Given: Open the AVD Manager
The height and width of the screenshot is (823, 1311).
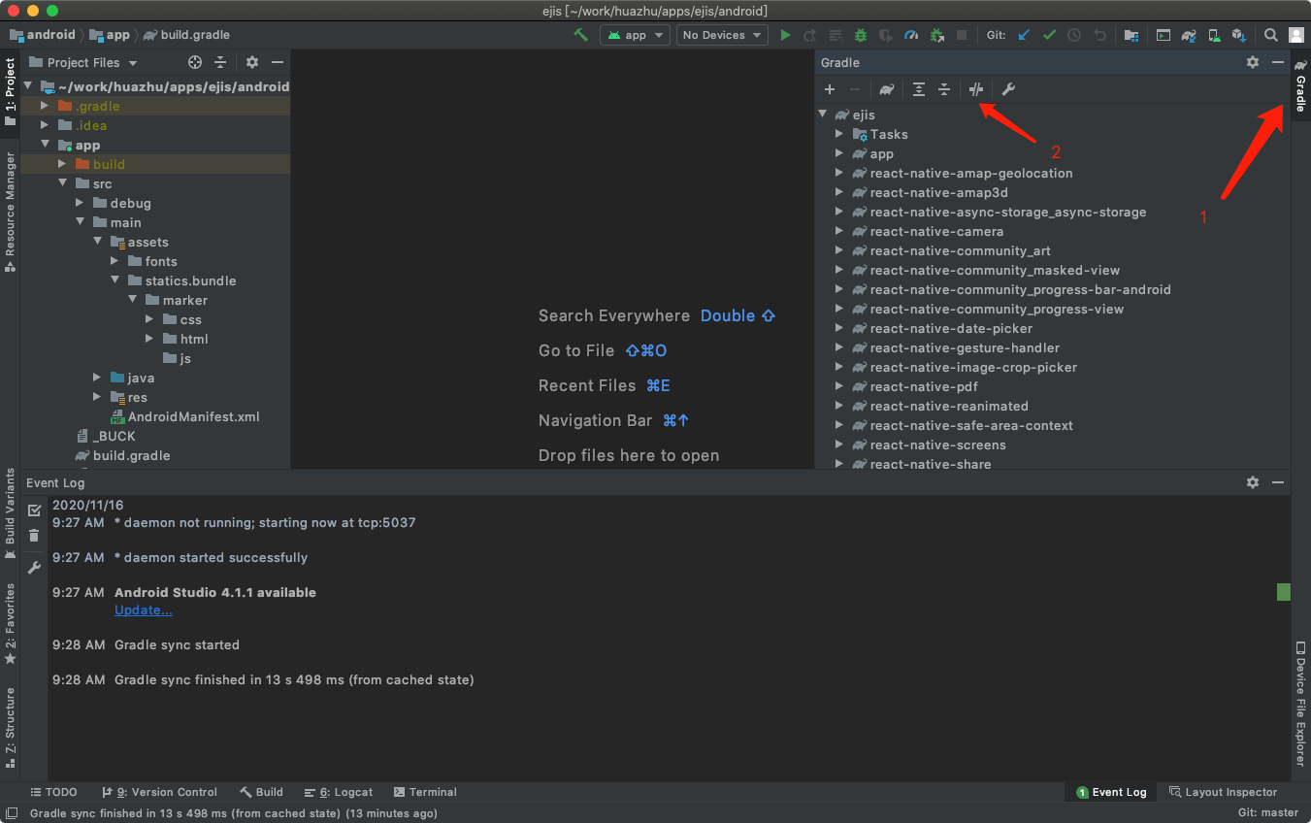Looking at the screenshot, I should point(1213,35).
